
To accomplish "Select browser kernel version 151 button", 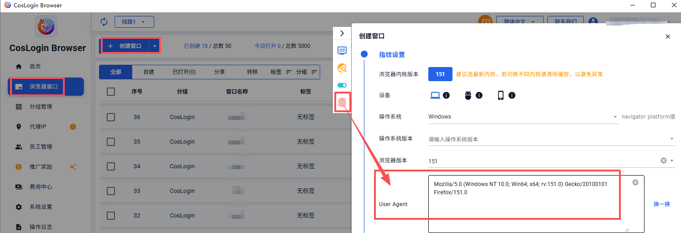I will pyautogui.click(x=440, y=74).
